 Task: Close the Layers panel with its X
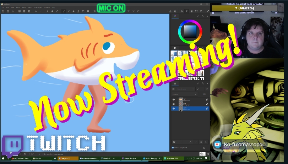[x=207, y=83]
